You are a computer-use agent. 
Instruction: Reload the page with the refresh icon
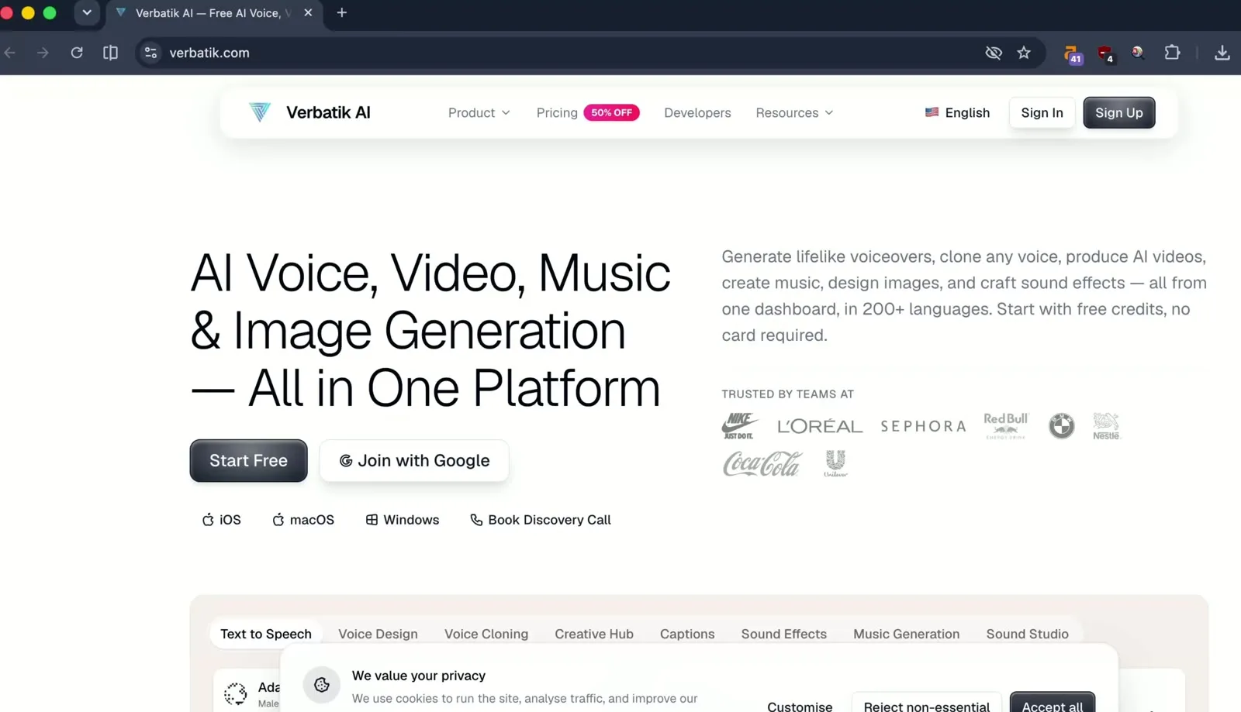77,53
